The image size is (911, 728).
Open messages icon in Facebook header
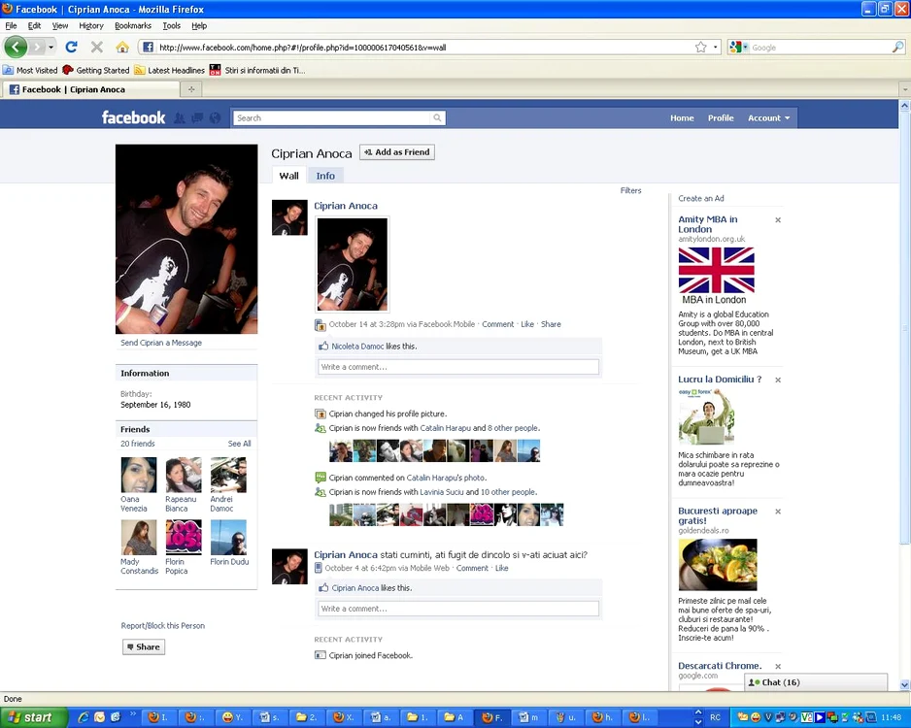197,117
